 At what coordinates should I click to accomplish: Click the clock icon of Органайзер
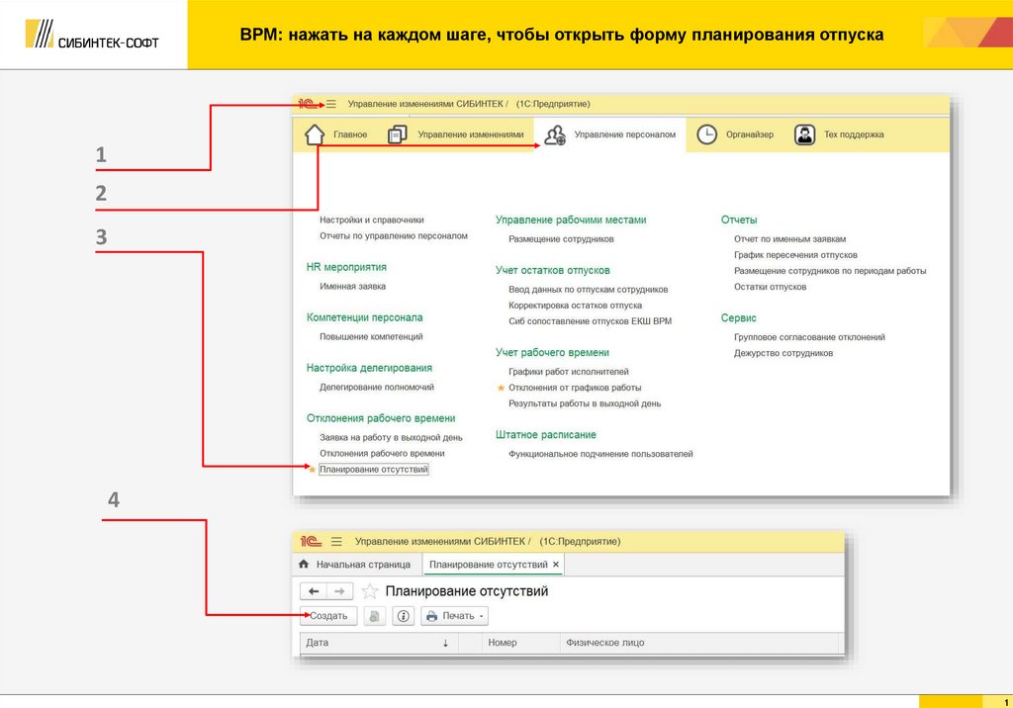pos(706,134)
